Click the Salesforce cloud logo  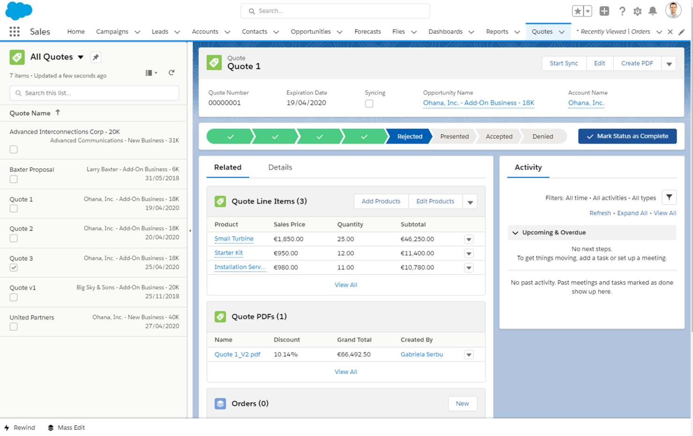[19, 11]
